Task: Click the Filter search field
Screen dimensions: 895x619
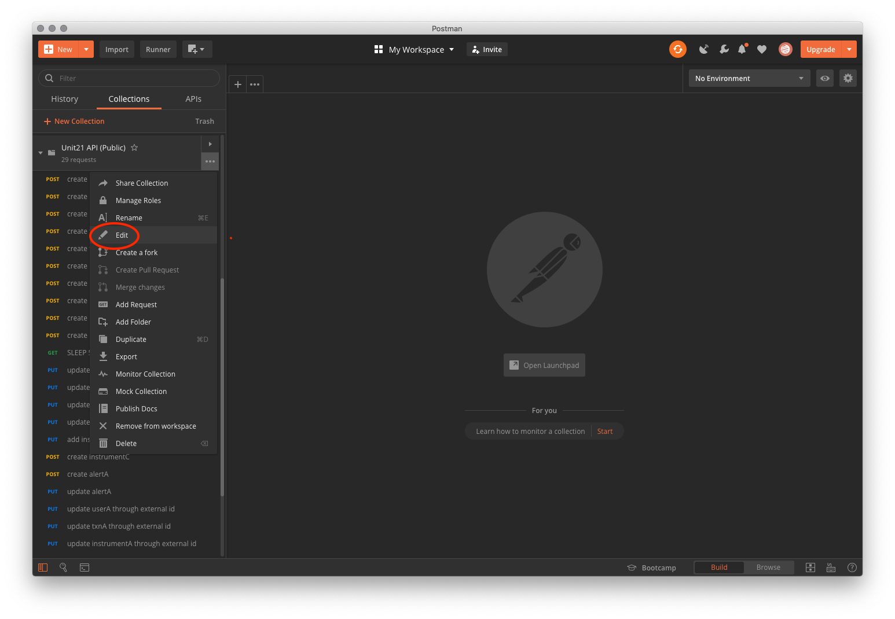Action: [129, 78]
